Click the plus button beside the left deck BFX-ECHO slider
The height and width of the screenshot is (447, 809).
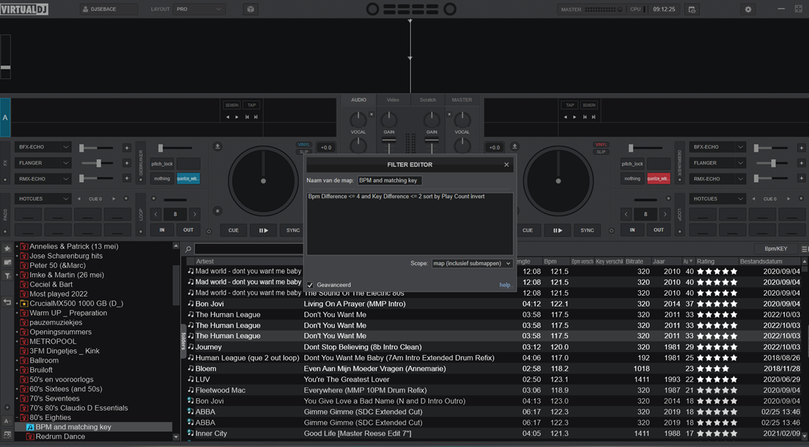pyautogui.click(x=126, y=148)
